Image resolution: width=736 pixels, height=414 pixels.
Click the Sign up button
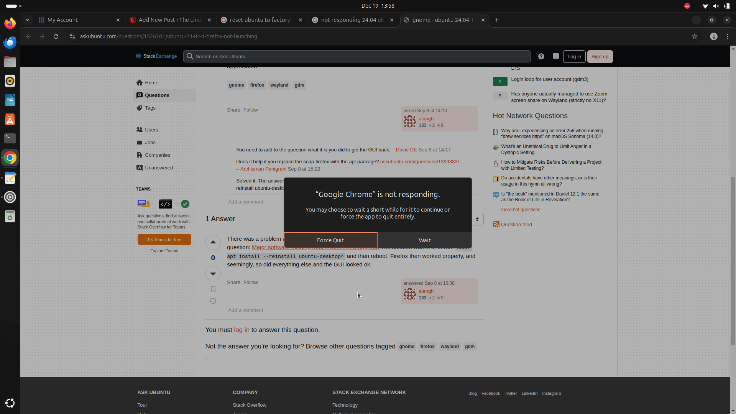click(x=600, y=56)
